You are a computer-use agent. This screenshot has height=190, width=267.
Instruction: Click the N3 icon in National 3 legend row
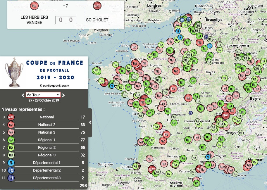pos(11,132)
